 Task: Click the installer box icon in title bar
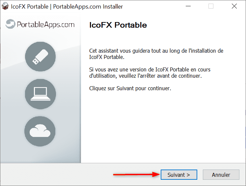click(x=5, y=6)
